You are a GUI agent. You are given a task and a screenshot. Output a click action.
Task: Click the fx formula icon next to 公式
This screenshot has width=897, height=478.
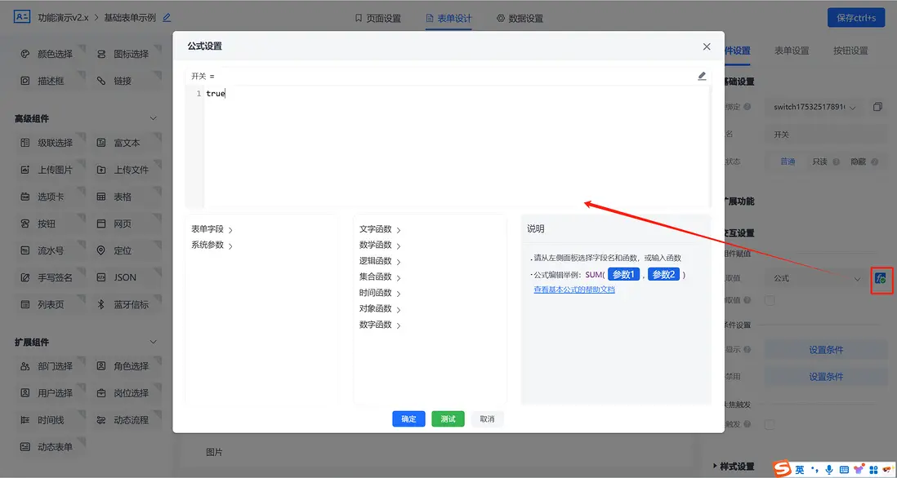pos(881,279)
